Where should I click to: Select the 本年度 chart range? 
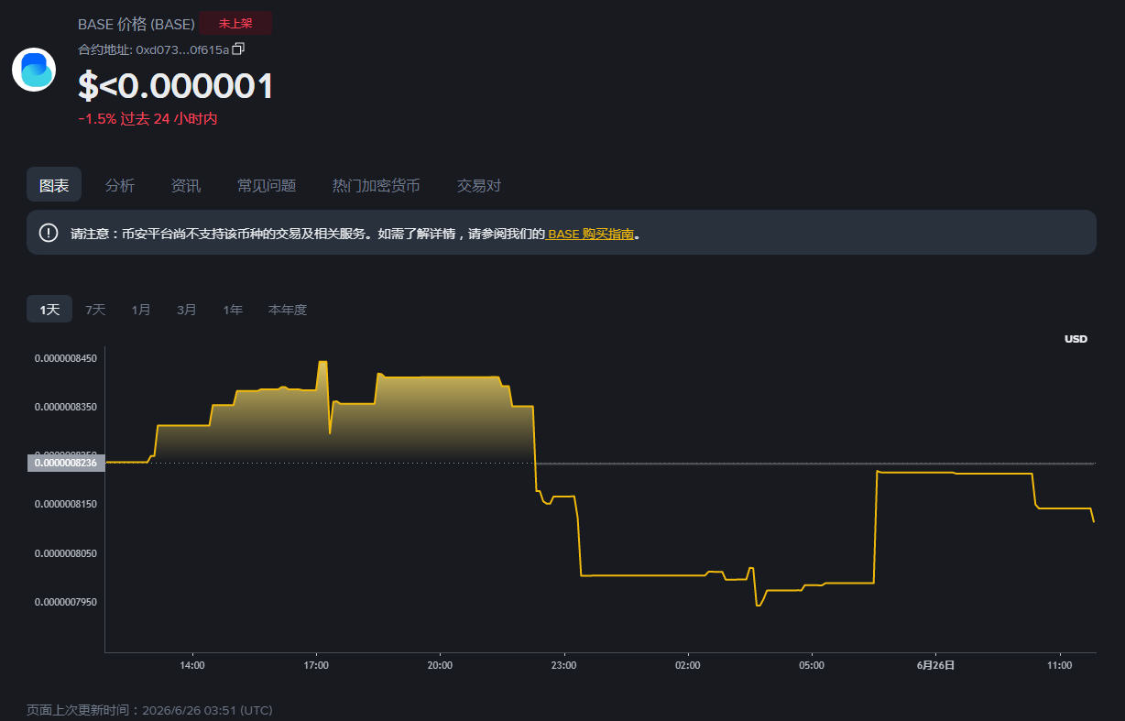(288, 310)
